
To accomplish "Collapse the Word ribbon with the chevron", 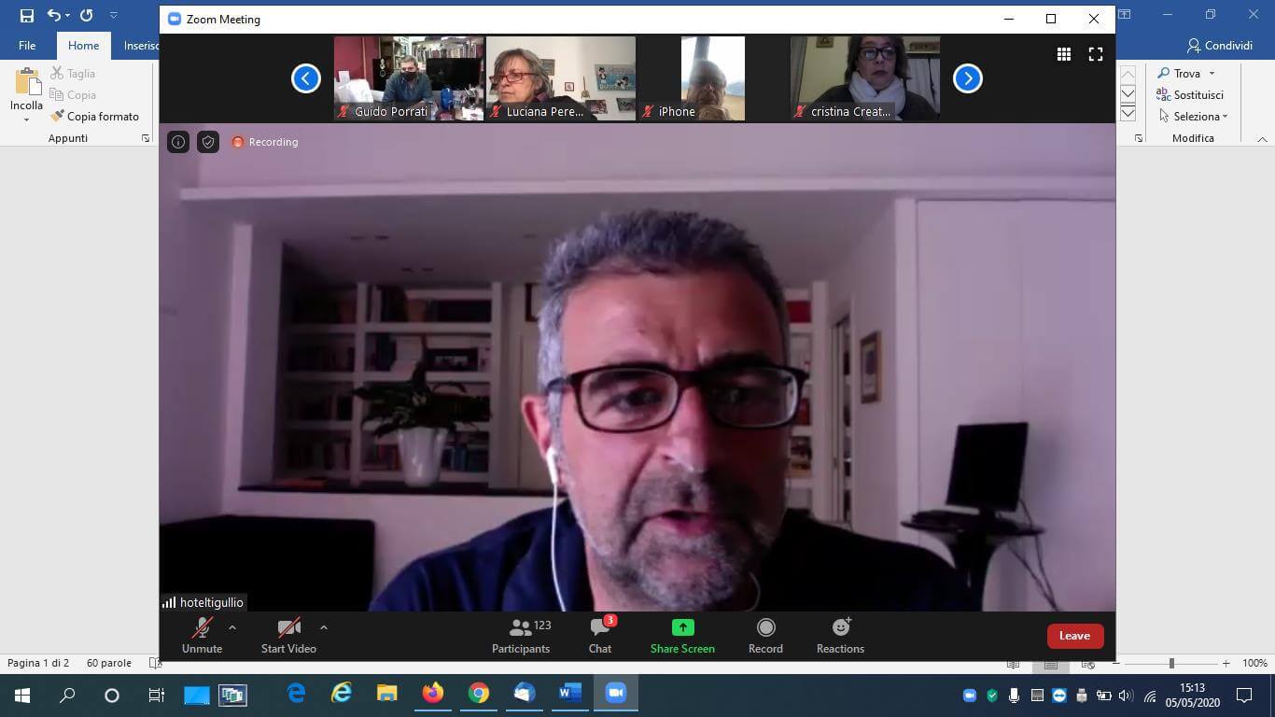I will tap(1263, 139).
